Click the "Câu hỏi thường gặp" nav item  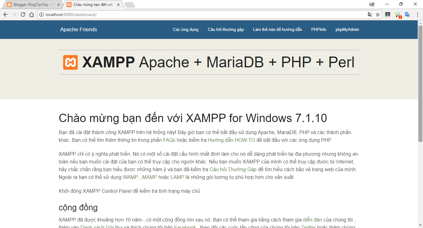pyautogui.click(x=225, y=30)
